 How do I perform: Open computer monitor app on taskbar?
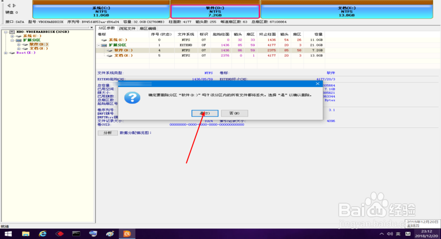[x=93, y=234]
